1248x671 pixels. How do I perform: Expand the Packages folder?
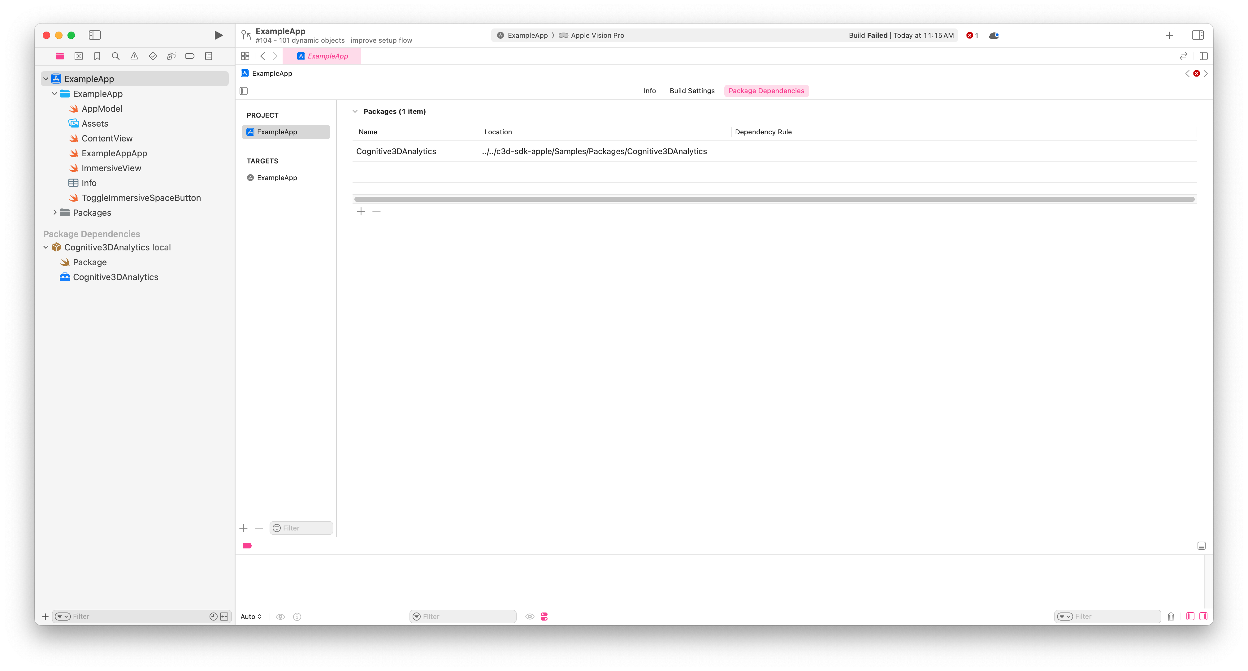(54, 212)
